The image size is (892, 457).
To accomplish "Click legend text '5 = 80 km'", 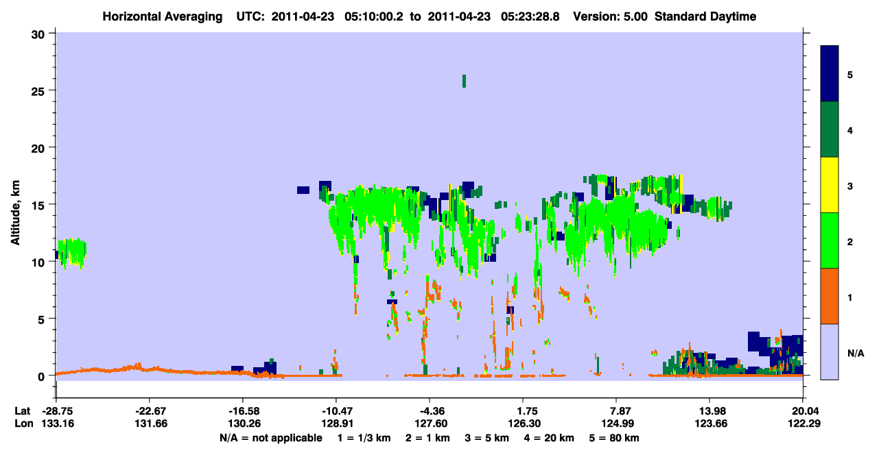I will click(x=615, y=438).
